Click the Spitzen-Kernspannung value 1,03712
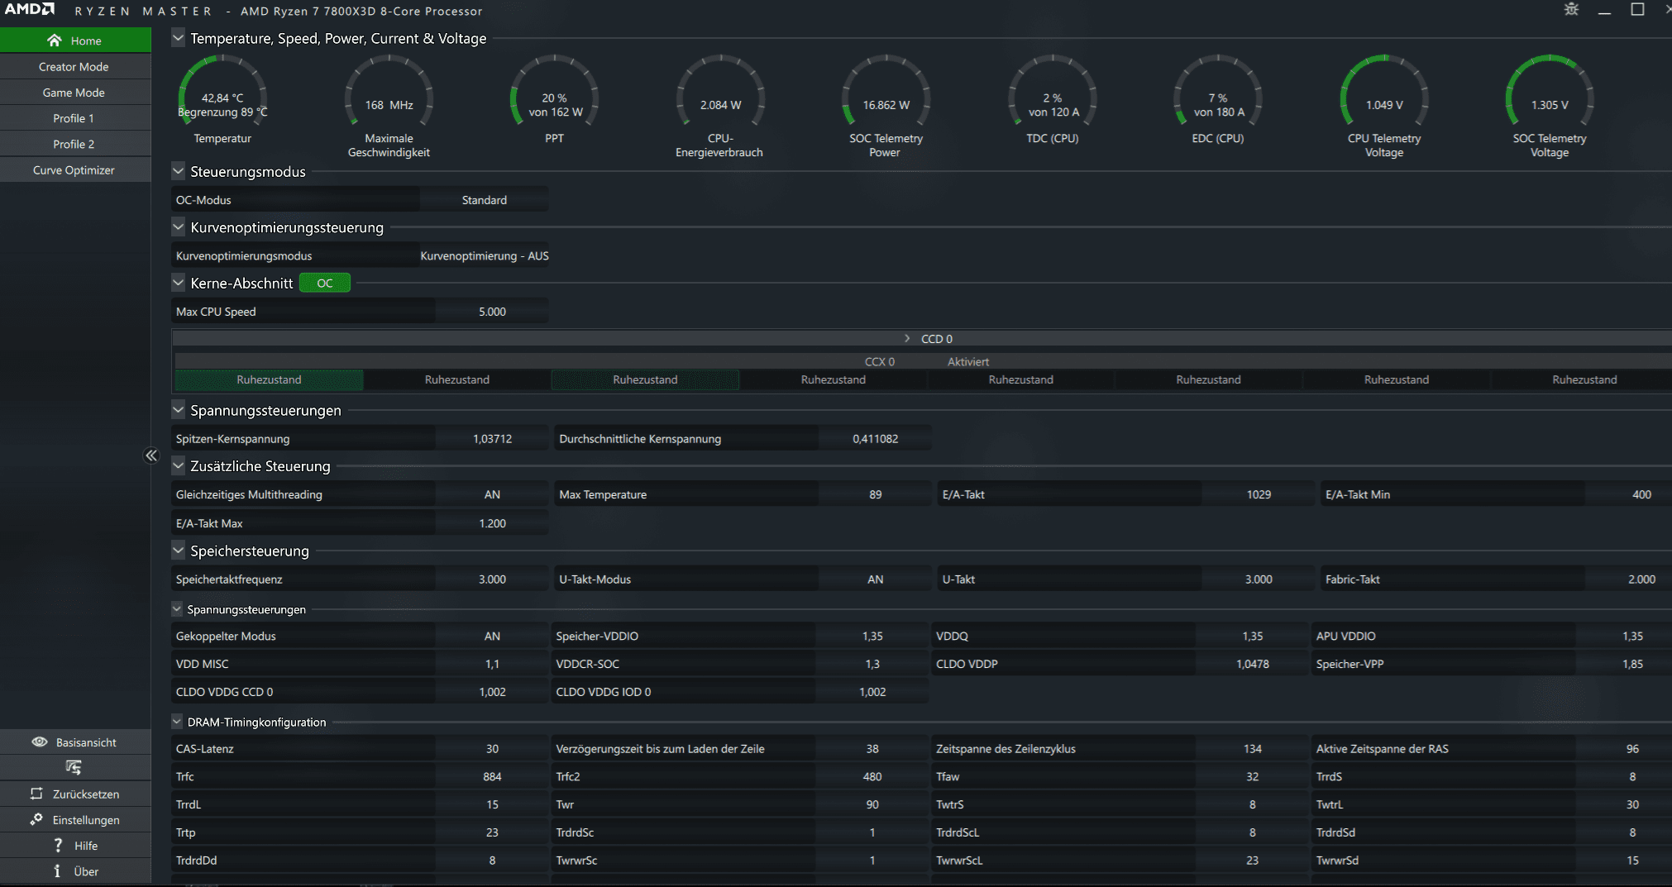This screenshot has width=1672, height=887. point(492,439)
